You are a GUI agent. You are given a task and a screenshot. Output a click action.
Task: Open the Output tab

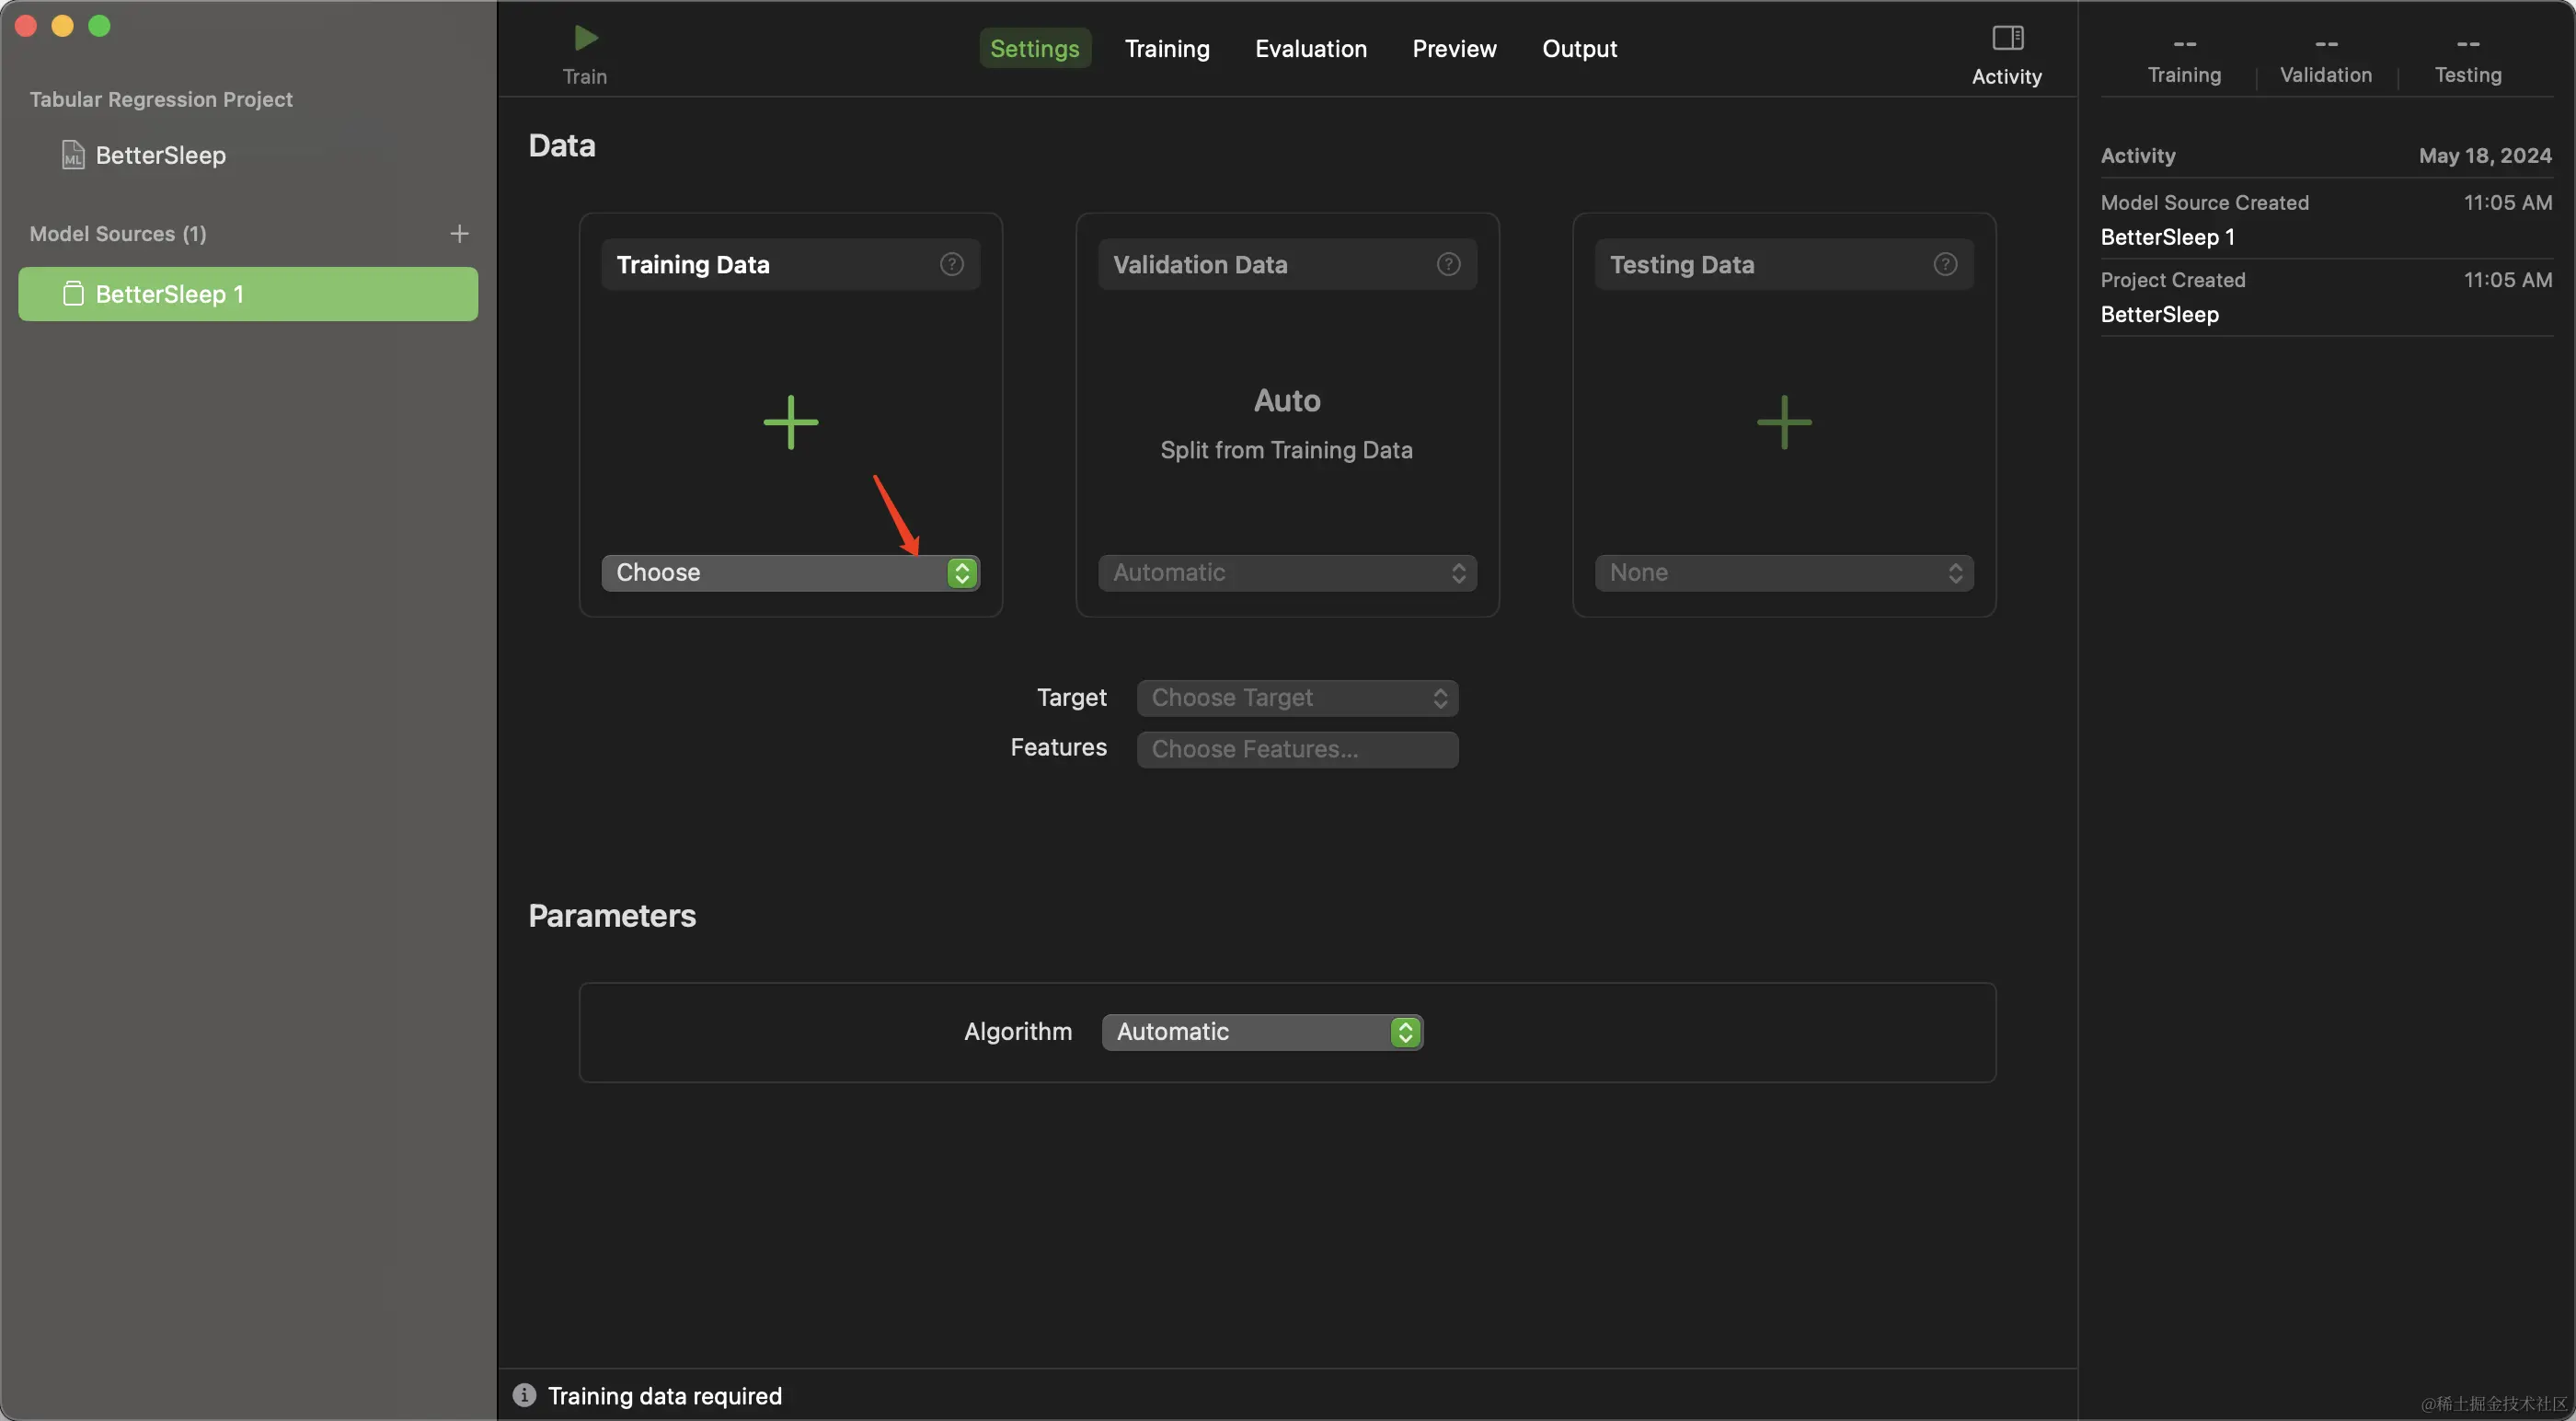[1579, 48]
